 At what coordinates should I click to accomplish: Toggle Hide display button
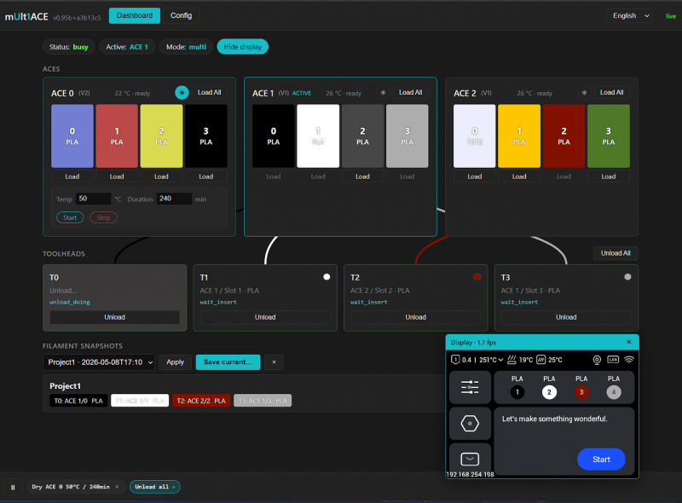tap(243, 47)
